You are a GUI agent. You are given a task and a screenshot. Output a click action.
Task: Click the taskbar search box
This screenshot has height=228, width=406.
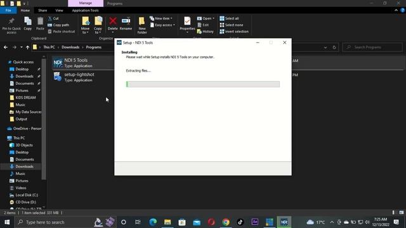pos(65,222)
